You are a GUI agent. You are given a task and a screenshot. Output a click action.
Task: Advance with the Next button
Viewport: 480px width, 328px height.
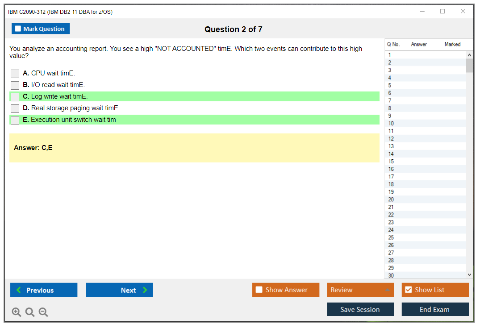(x=119, y=290)
